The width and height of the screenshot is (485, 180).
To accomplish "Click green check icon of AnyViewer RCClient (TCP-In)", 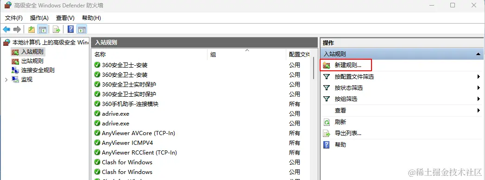I will [x=97, y=153].
